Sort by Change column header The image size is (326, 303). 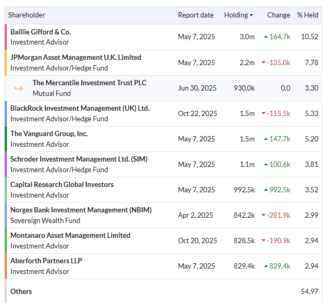click(278, 15)
